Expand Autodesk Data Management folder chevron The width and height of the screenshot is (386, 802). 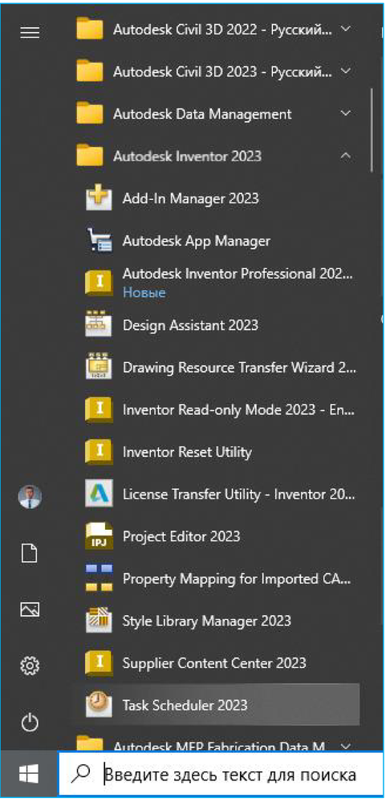pyautogui.click(x=346, y=113)
